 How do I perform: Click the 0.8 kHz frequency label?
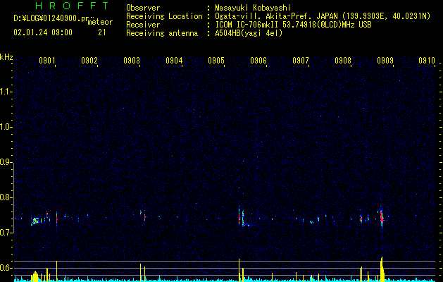click(x=6, y=197)
